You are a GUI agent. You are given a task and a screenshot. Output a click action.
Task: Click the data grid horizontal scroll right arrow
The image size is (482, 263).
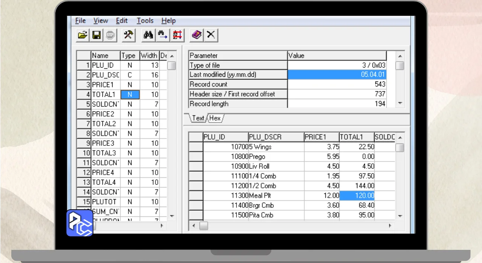390,225
